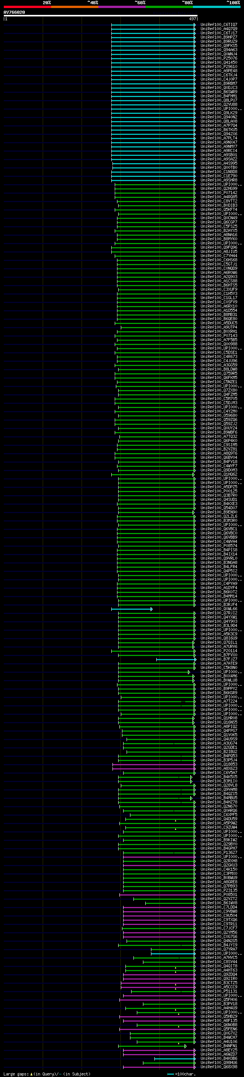Open hit UniRef100_Q9FKS5
The height and width of the screenshot is (1077, 244).
pyautogui.click(x=219, y=45)
